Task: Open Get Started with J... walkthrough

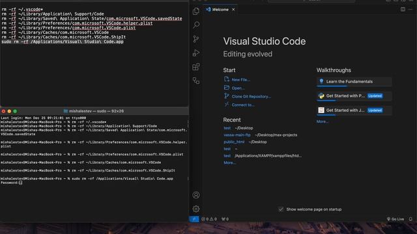Action: tap(354, 110)
